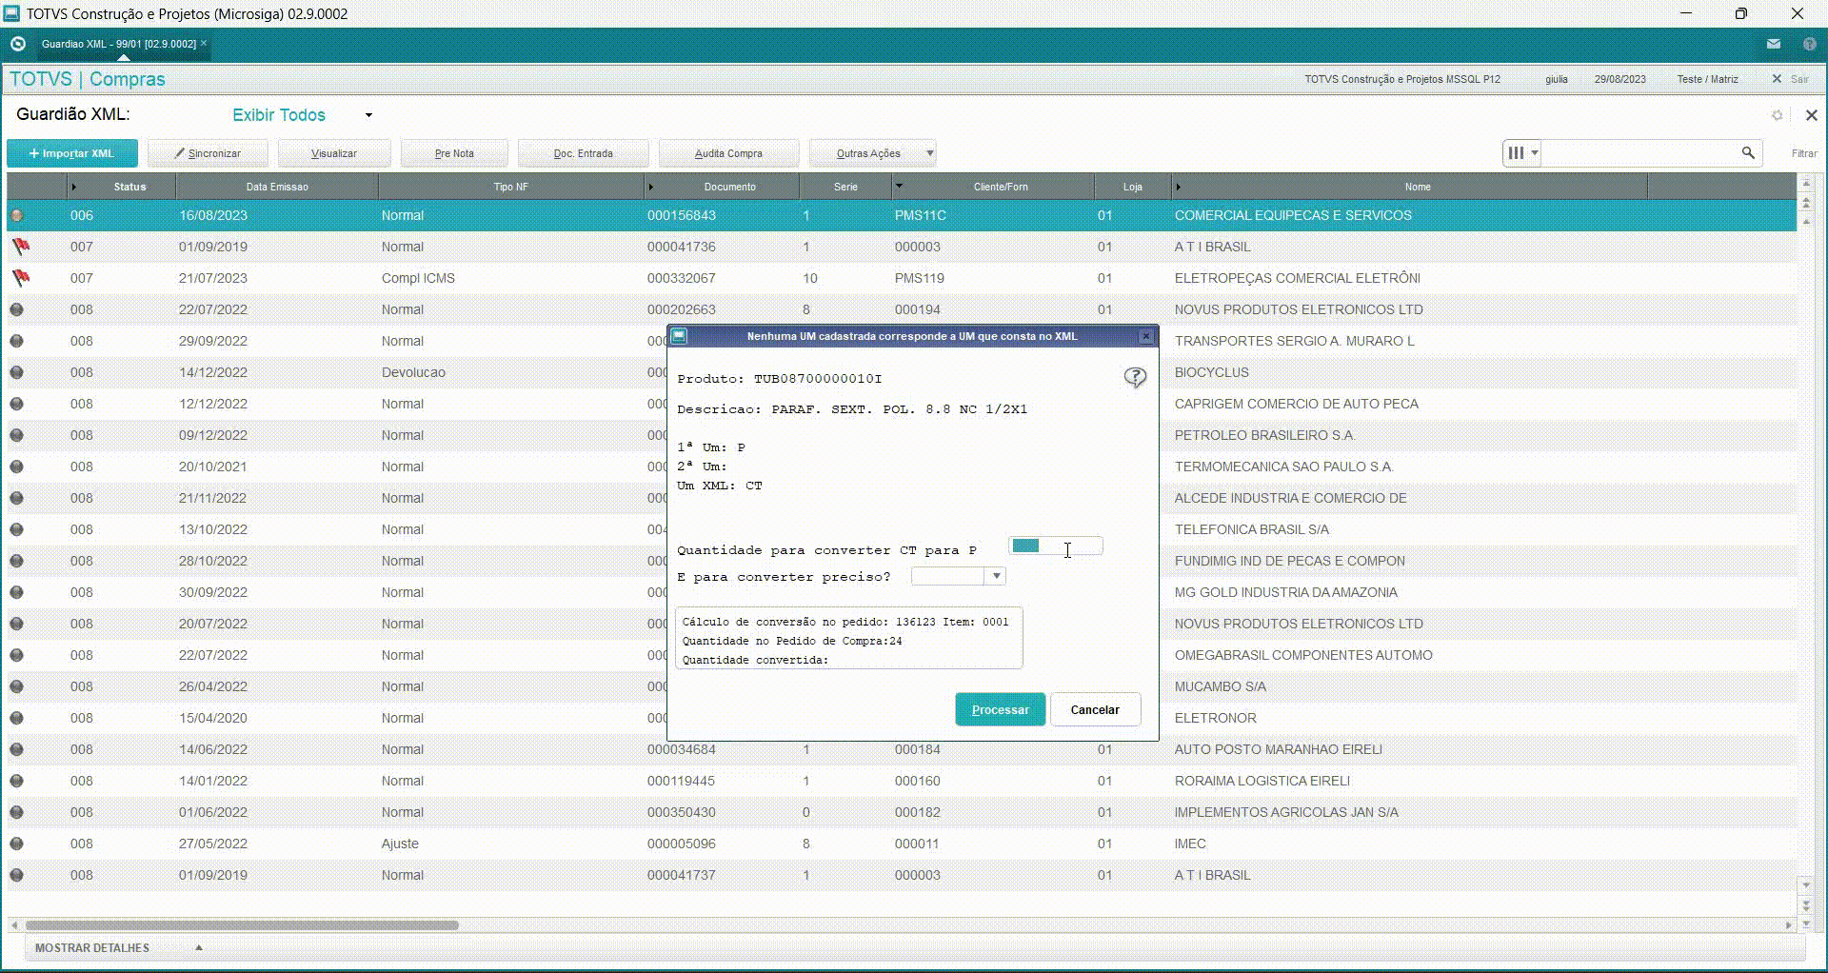Expand MOSTRAR DETALHES panel
The width and height of the screenshot is (1828, 973).
pos(118,947)
